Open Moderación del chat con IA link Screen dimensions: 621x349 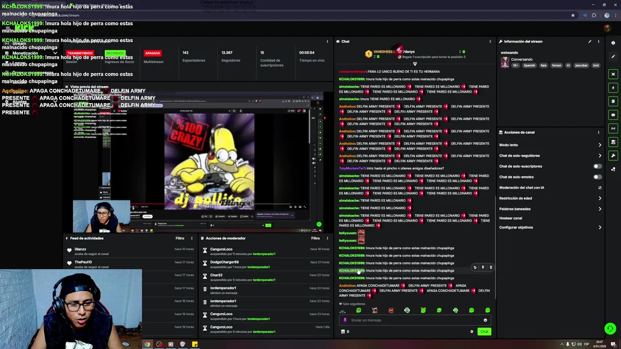tap(550, 188)
